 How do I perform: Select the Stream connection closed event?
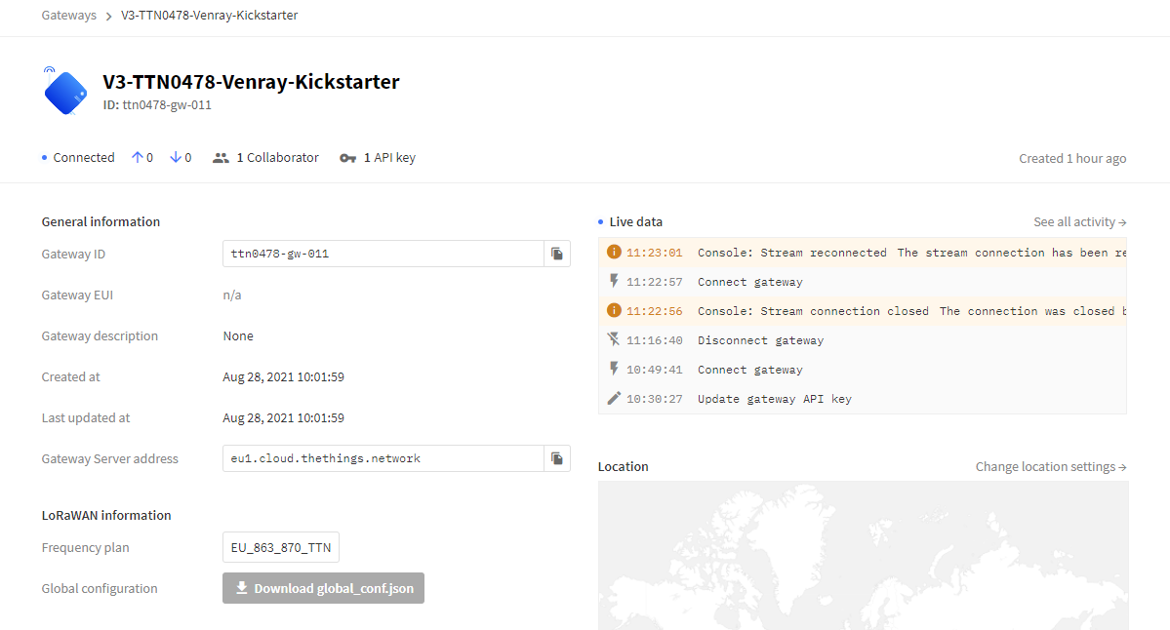[x=863, y=311]
